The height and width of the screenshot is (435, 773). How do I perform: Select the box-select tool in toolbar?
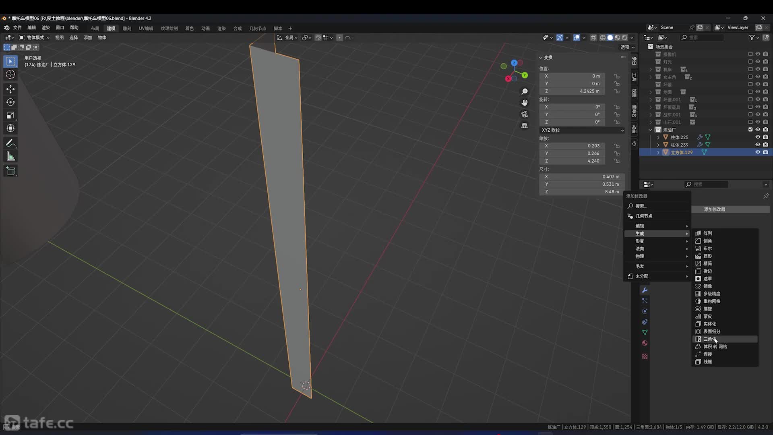pyautogui.click(x=10, y=61)
